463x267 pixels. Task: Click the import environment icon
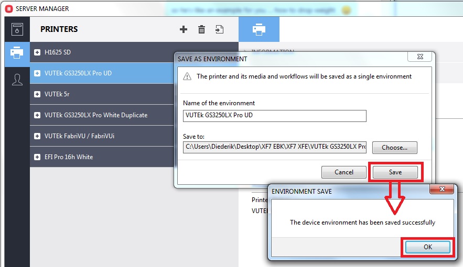219,29
